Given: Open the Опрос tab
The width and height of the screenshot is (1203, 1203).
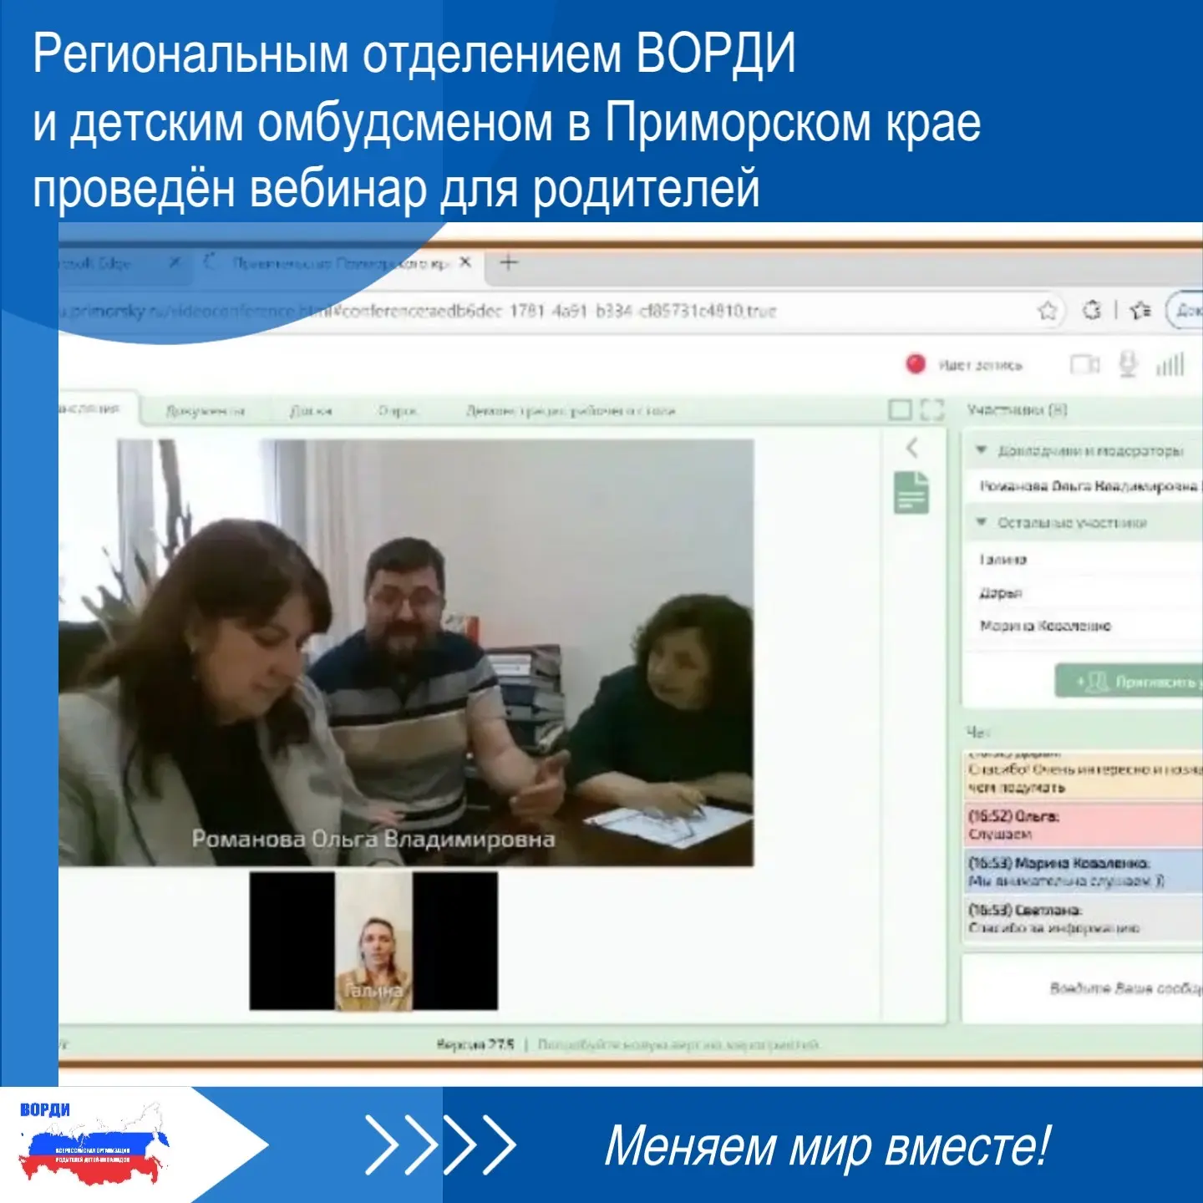Looking at the screenshot, I should (x=398, y=411).
